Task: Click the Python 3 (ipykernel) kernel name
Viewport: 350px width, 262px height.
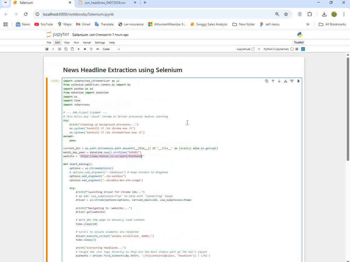Action: click(276, 49)
